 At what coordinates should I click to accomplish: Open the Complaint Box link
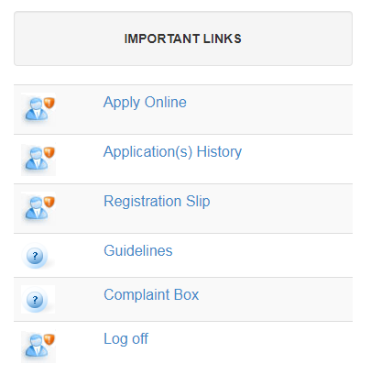151,294
